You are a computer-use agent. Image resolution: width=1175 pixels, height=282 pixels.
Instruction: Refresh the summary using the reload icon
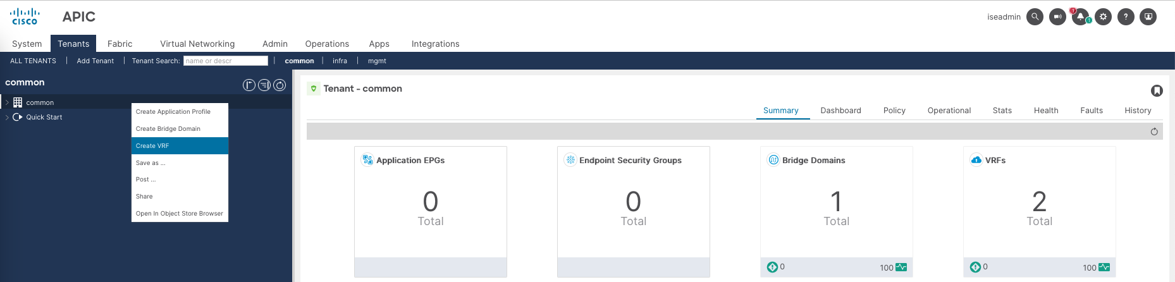tap(1154, 132)
